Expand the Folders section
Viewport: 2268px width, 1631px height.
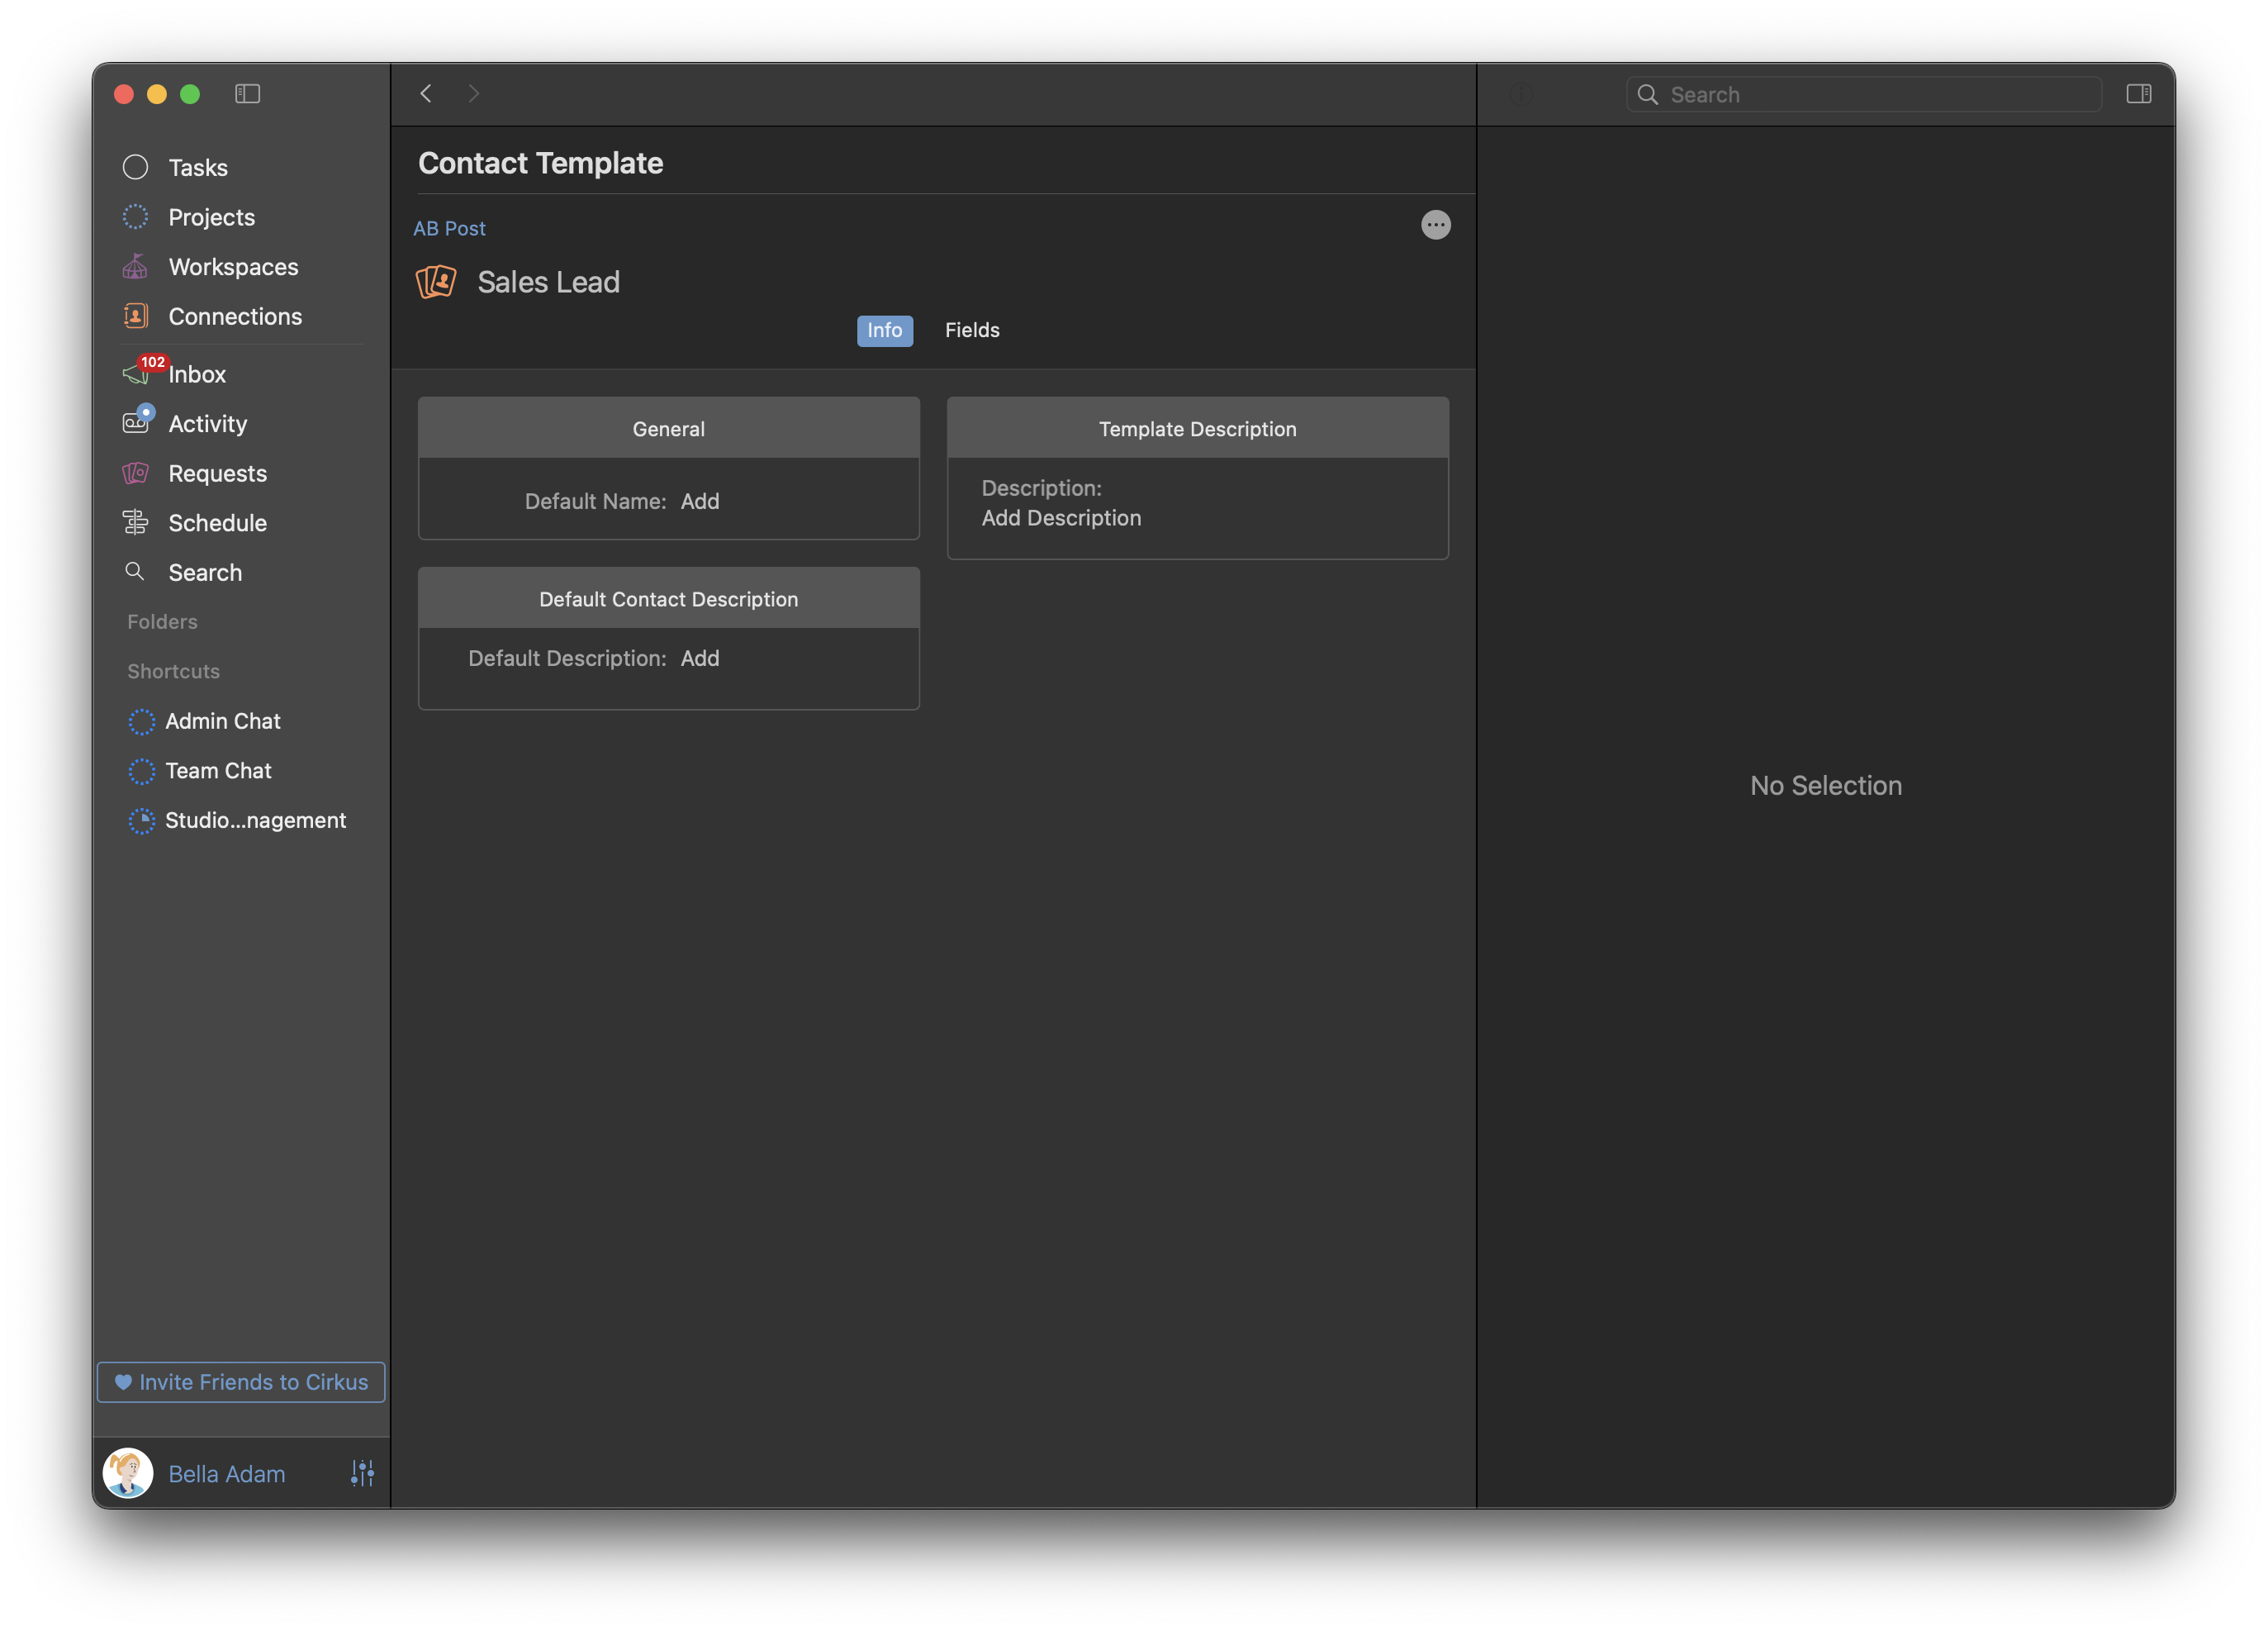(x=162, y=621)
